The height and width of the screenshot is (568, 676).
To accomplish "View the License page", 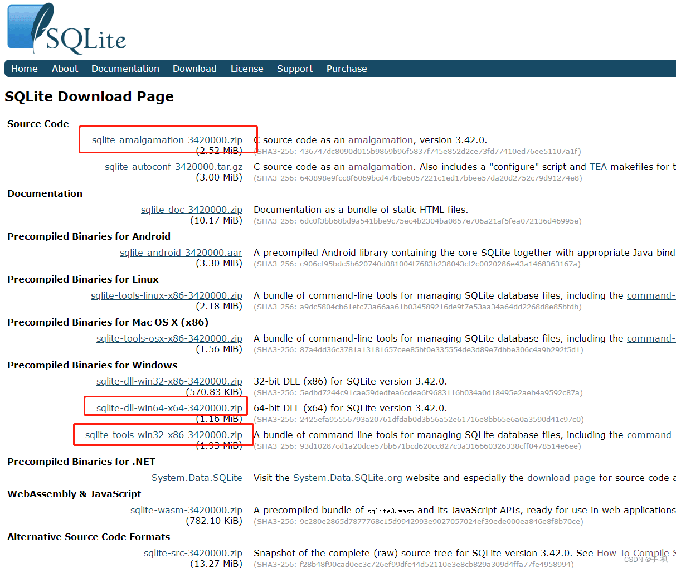I will (x=247, y=68).
